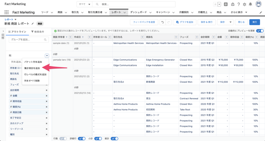Click the pencil icon beside 新規 商談 レポート
The height and width of the screenshot is (141, 265).
point(33,24)
